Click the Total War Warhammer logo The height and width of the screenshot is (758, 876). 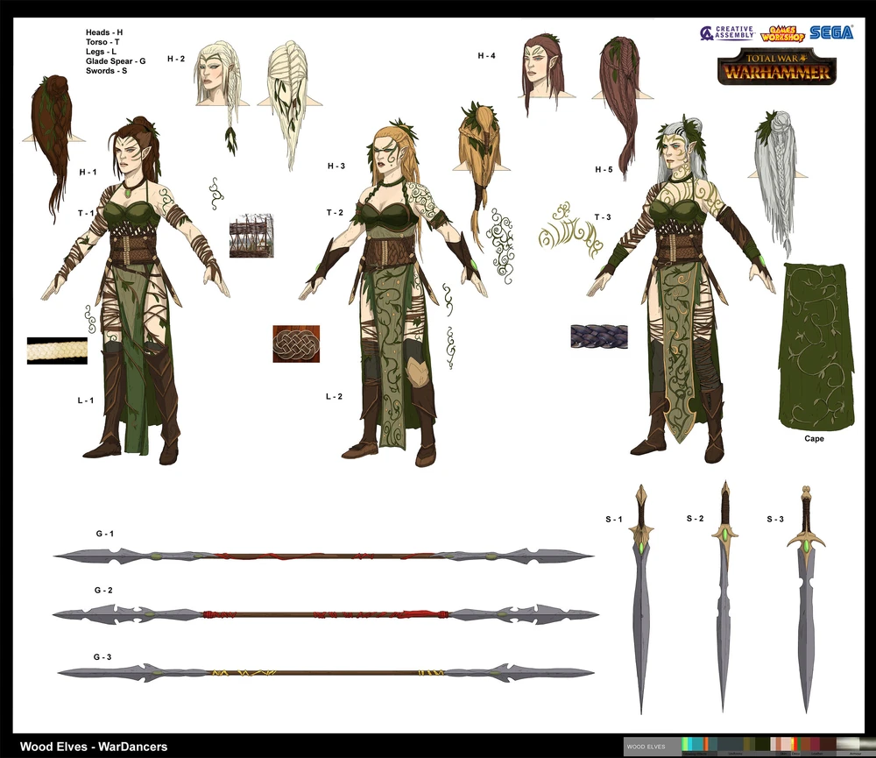(x=776, y=67)
